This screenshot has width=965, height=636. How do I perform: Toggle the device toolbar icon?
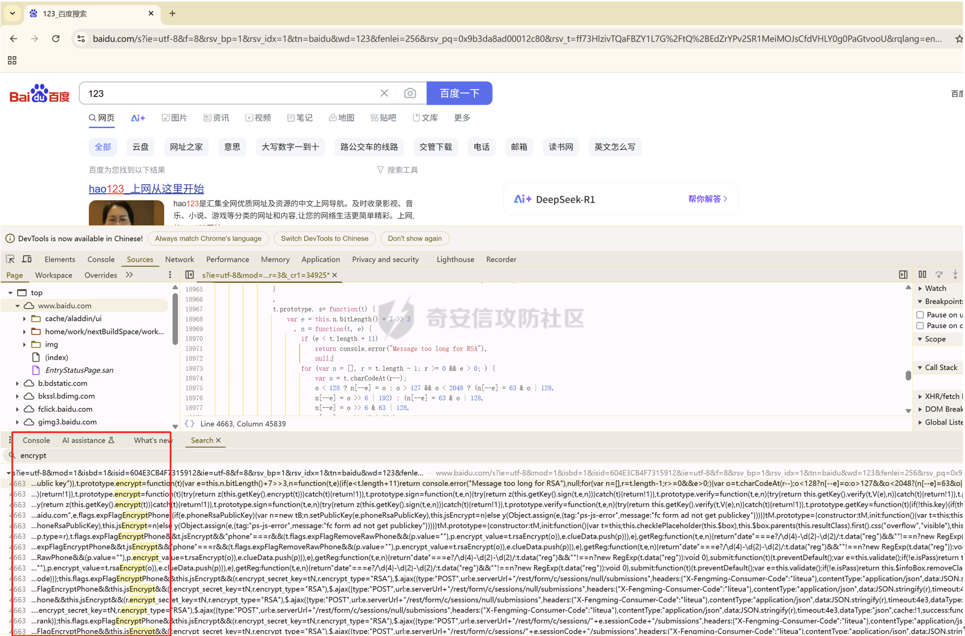click(27, 259)
